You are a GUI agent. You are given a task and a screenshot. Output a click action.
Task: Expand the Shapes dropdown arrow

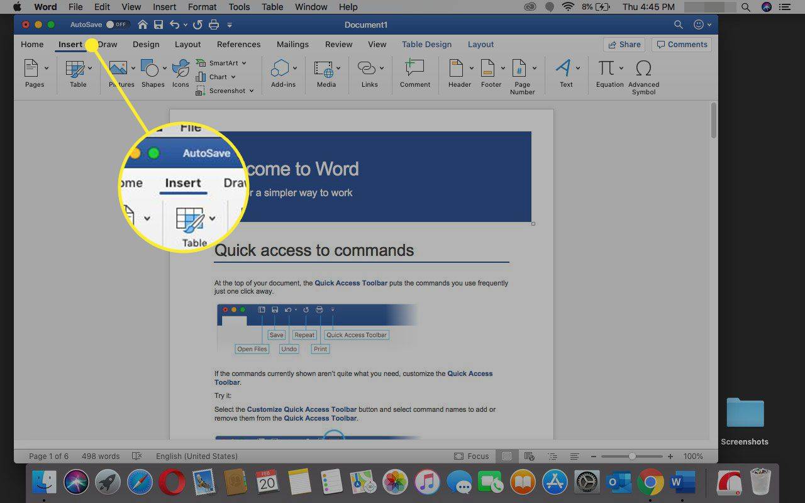(x=165, y=68)
